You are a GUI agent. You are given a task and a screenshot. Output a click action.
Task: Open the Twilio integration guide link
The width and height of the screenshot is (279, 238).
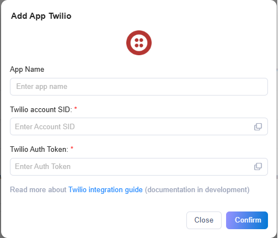(x=105, y=190)
